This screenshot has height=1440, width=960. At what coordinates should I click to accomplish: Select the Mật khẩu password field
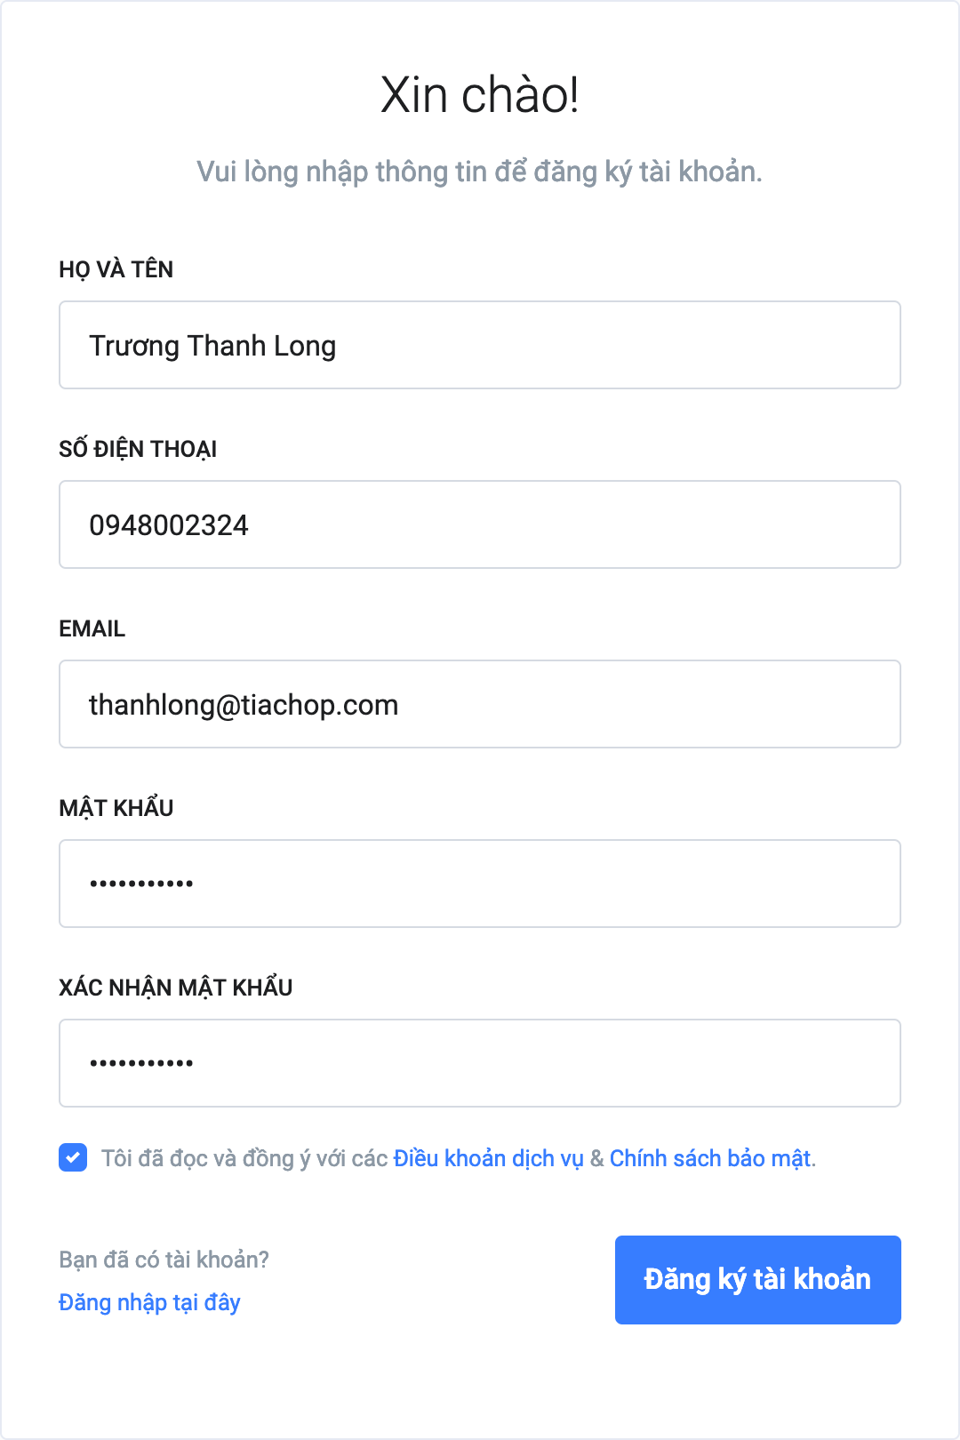click(x=480, y=884)
